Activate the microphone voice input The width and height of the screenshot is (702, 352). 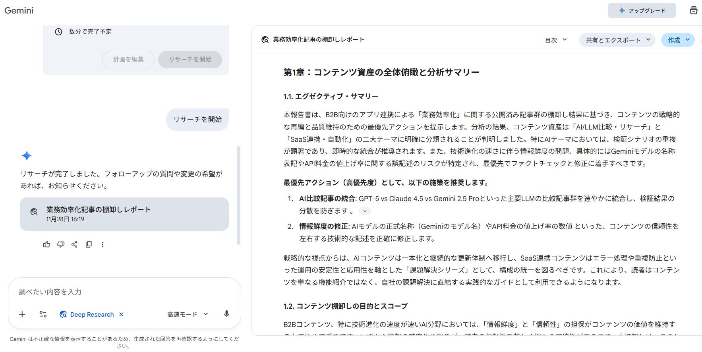pyautogui.click(x=226, y=314)
